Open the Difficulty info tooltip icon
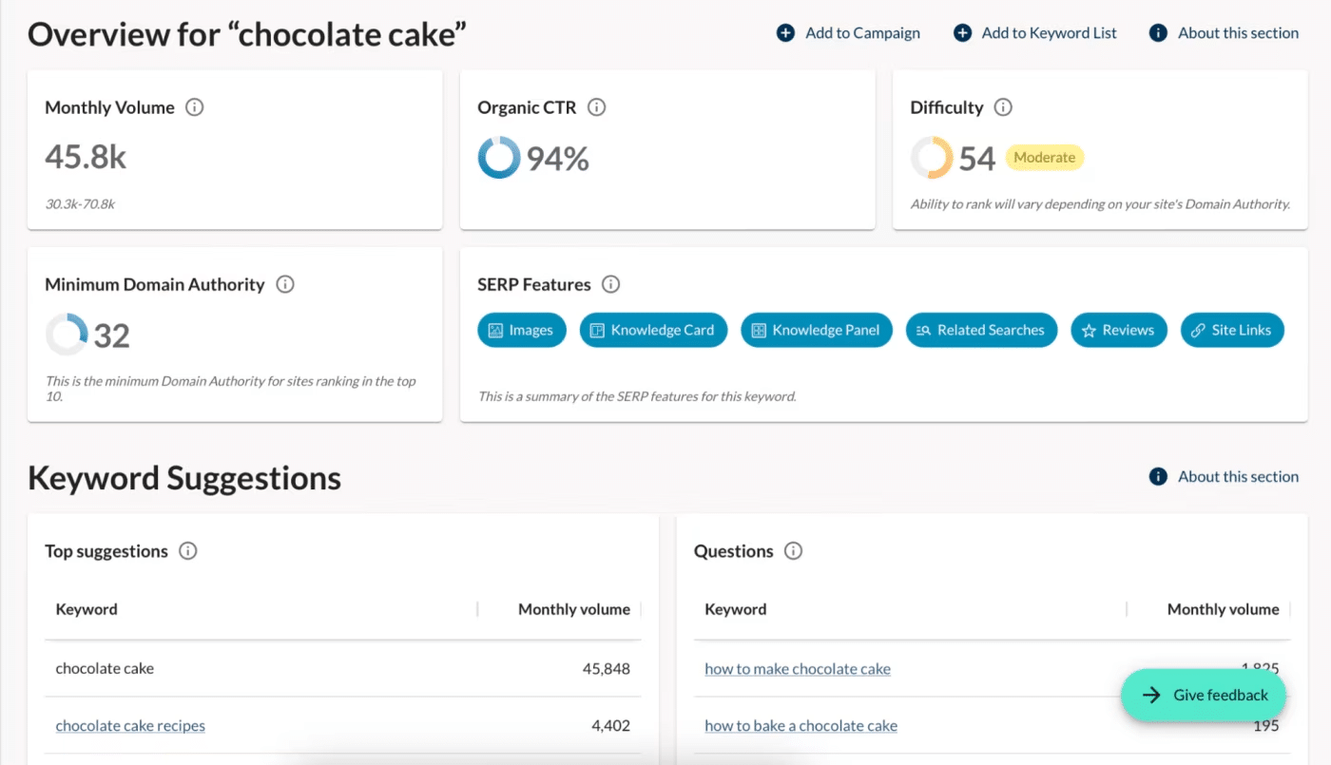Image resolution: width=1331 pixels, height=765 pixels. tap(1003, 107)
